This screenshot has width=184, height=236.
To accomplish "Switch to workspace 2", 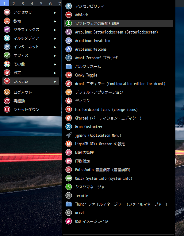I will 14,3.
